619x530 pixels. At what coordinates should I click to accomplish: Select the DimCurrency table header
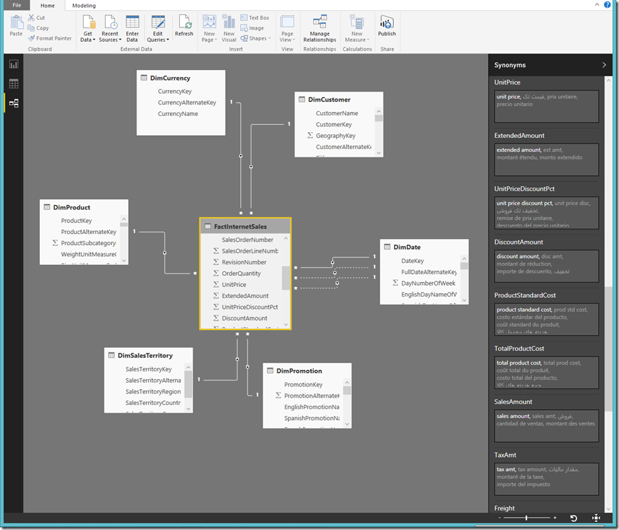180,78
